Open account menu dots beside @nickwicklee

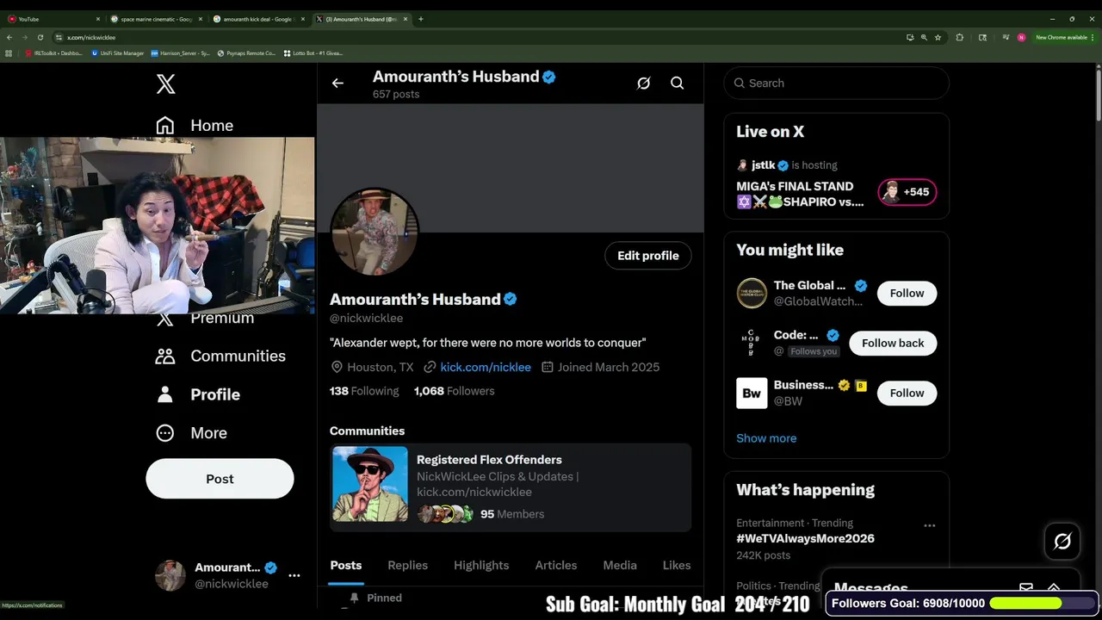coord(294,575)
